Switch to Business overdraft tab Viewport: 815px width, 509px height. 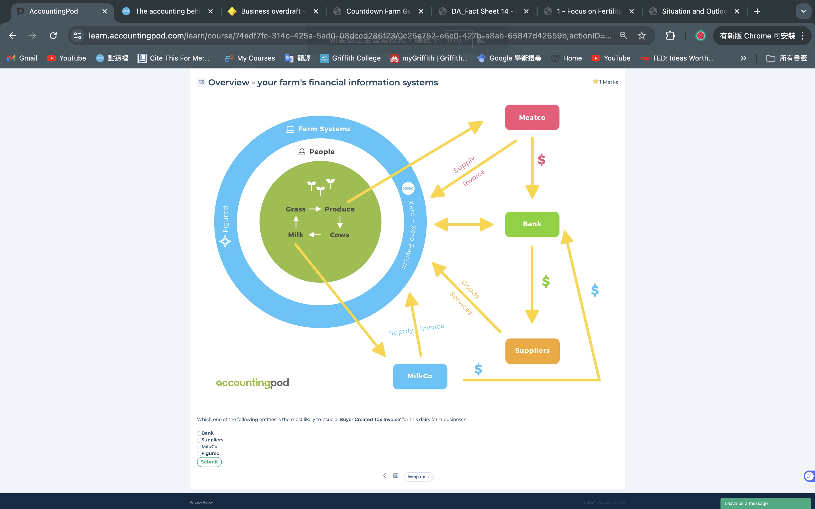[x=271, y=11]
